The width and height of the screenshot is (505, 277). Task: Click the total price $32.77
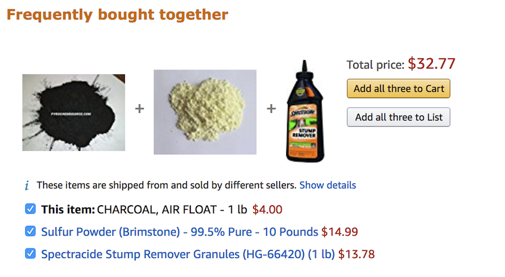pyautogui.click(x=431, y=64)
